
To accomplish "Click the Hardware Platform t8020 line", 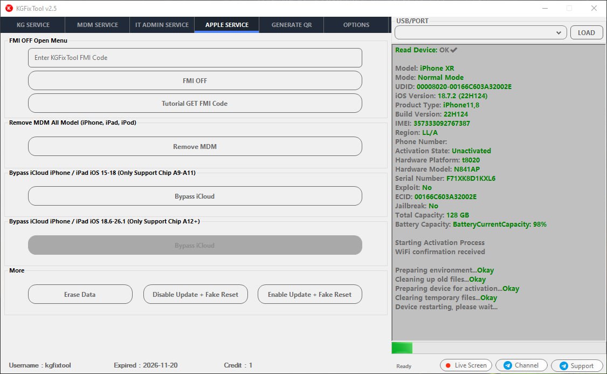I will [437, 160].
